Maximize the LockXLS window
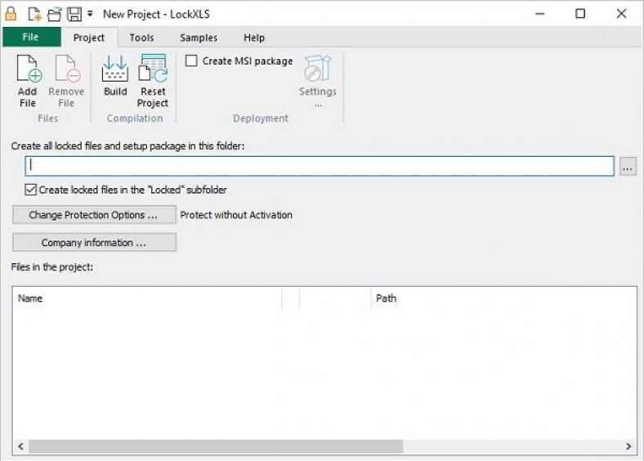 point(580,14)
